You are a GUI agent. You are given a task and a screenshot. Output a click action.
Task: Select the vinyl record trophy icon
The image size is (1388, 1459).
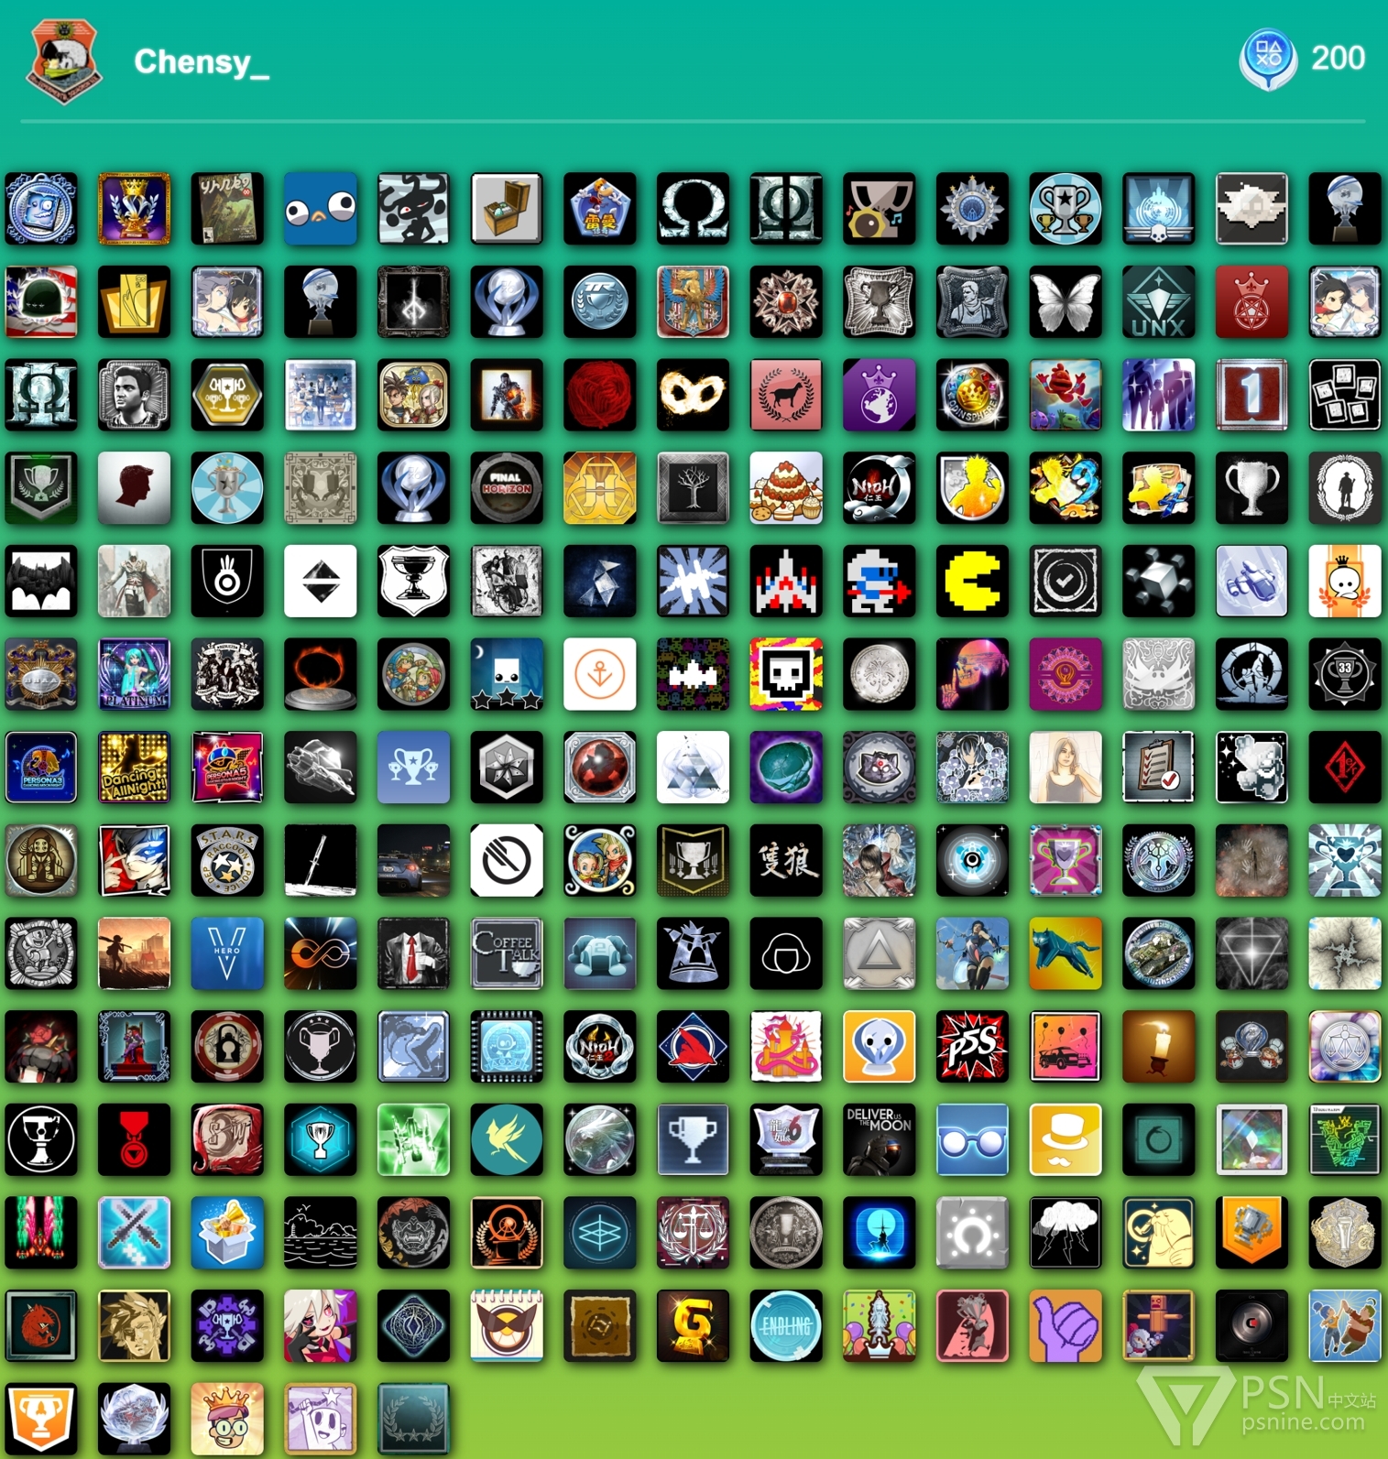[1251, 1325]
